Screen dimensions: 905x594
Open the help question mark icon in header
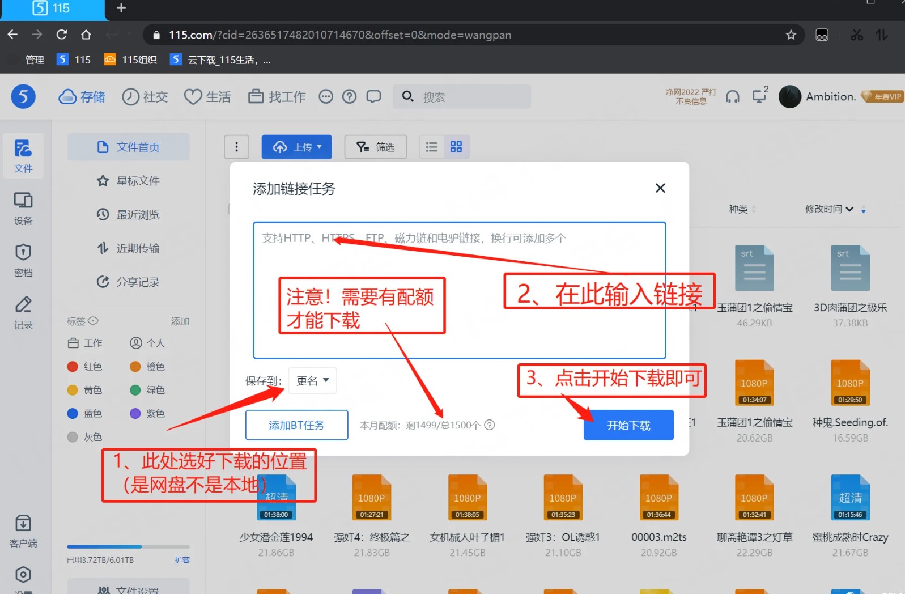tap(350, 97)
